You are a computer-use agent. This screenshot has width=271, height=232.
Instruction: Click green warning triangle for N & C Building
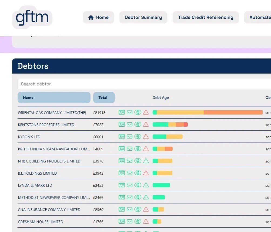146,161
